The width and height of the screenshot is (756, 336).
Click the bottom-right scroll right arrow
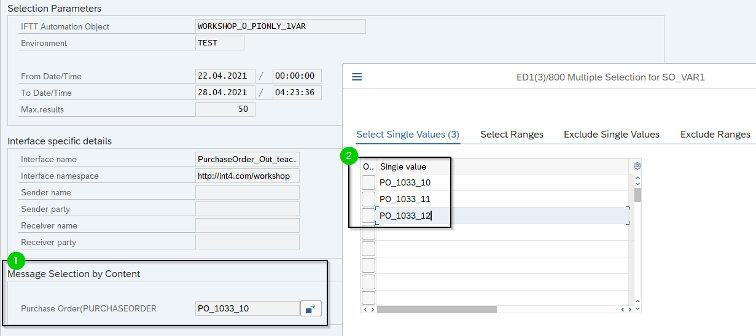tap(631, 310)
